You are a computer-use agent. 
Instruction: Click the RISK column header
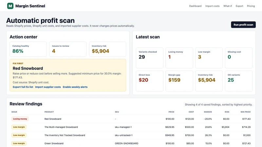point(227,112)
